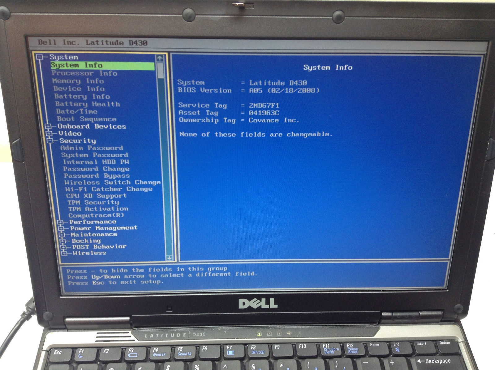Click the tree scrollbar up arrow
The width and height of the screenshot is (495, 370).
tap(160, 58)
